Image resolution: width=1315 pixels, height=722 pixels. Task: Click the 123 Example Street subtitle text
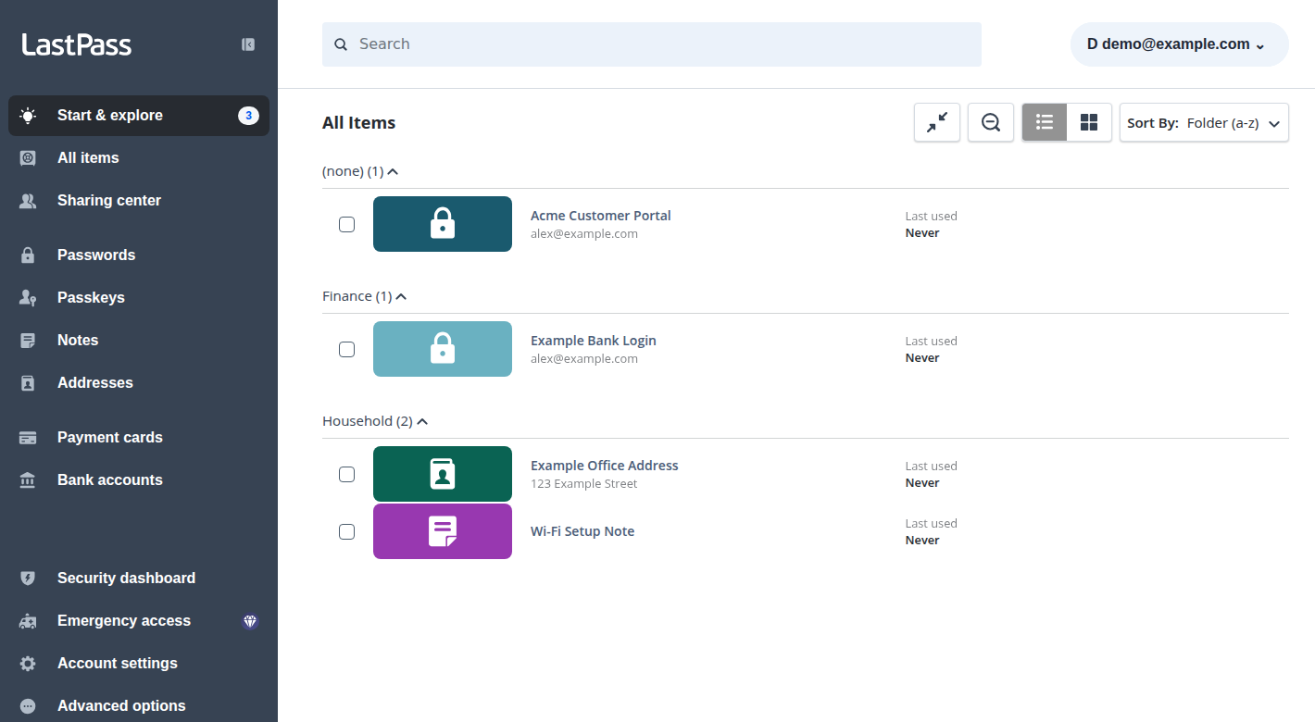(x=583, y=484)
